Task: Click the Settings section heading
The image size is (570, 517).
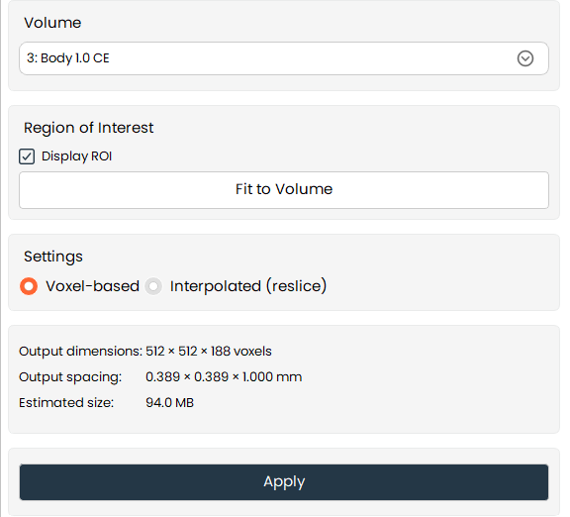Action: click(x=53, y=257)
